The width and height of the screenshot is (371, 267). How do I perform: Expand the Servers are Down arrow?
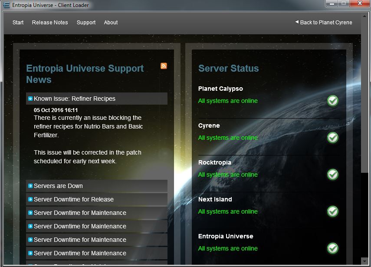pos(30,186)
